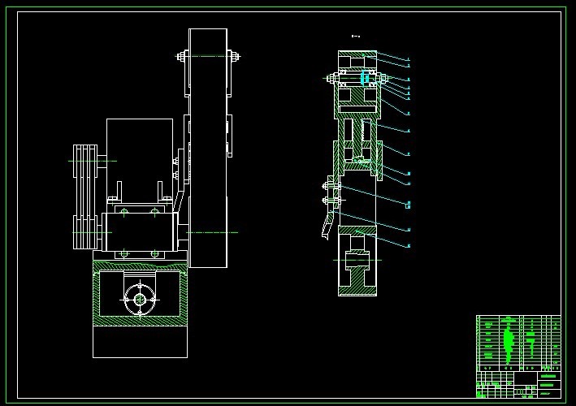576x406 pixels.
Task: Click the green parts list table
Action: (518, 343)
